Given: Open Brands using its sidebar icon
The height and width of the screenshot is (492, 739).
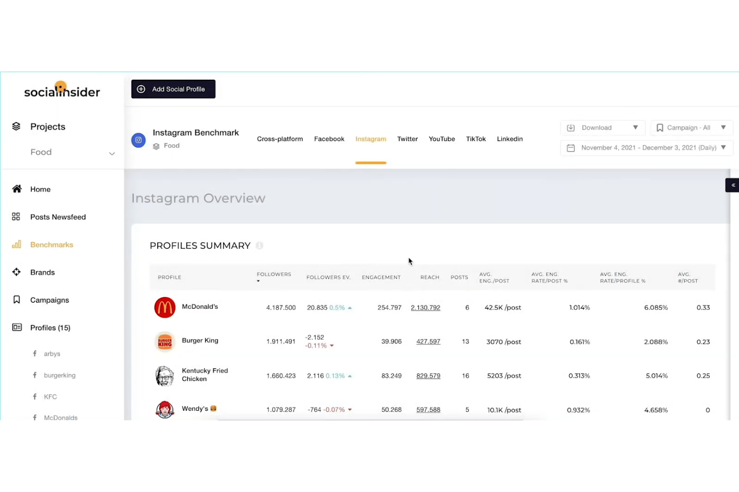Looking at the screenshot, I should coord(16,272).
